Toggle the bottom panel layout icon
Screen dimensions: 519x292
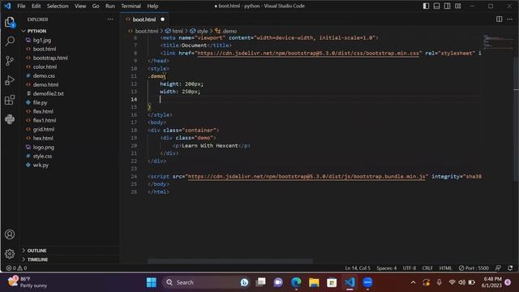coord(436,6)
